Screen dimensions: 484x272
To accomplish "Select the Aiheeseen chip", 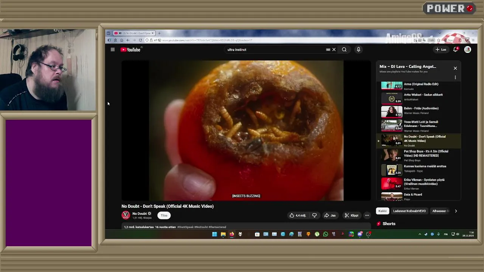I will point(440,211).
